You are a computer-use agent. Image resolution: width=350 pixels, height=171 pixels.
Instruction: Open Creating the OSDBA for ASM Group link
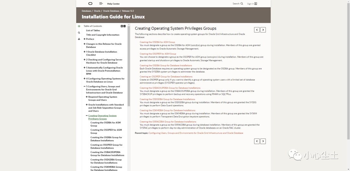pyautogui.click(x=157, y=42)
